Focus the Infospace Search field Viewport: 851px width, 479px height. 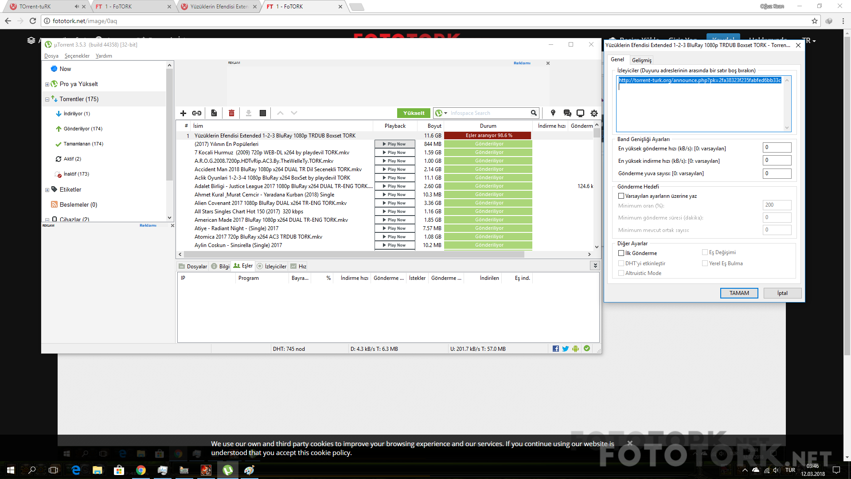point(489,113)
